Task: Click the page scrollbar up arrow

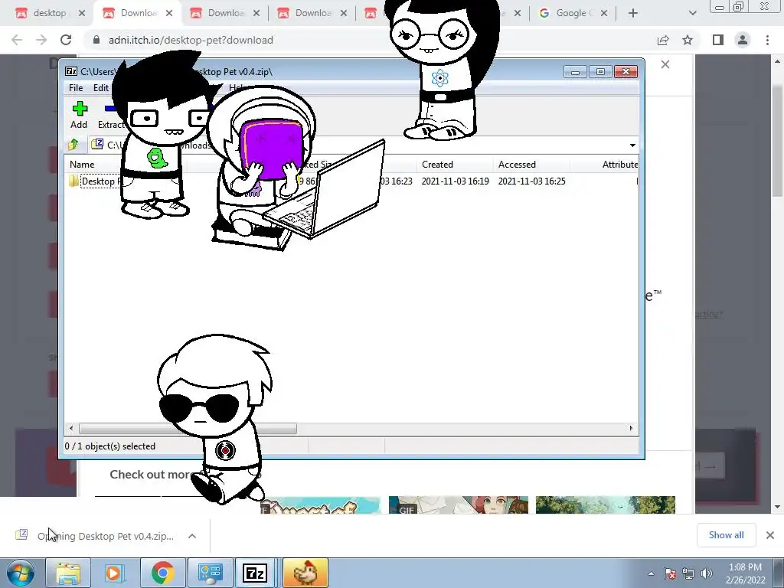Action: pyautogui.click(x=777, y=61)
